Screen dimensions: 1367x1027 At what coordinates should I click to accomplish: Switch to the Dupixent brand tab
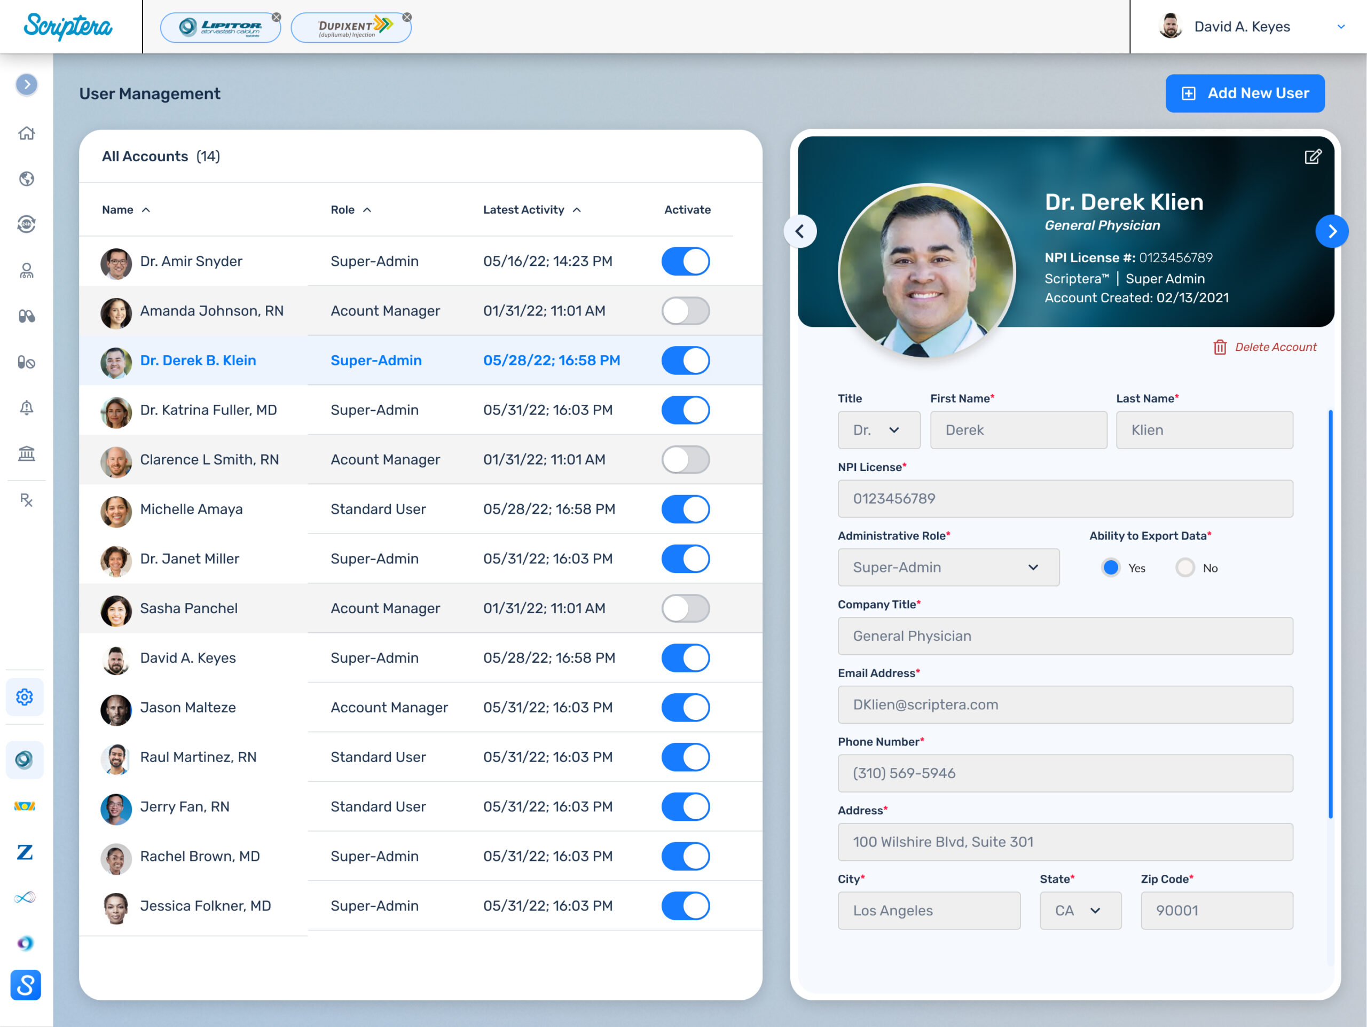click(350, 27)
